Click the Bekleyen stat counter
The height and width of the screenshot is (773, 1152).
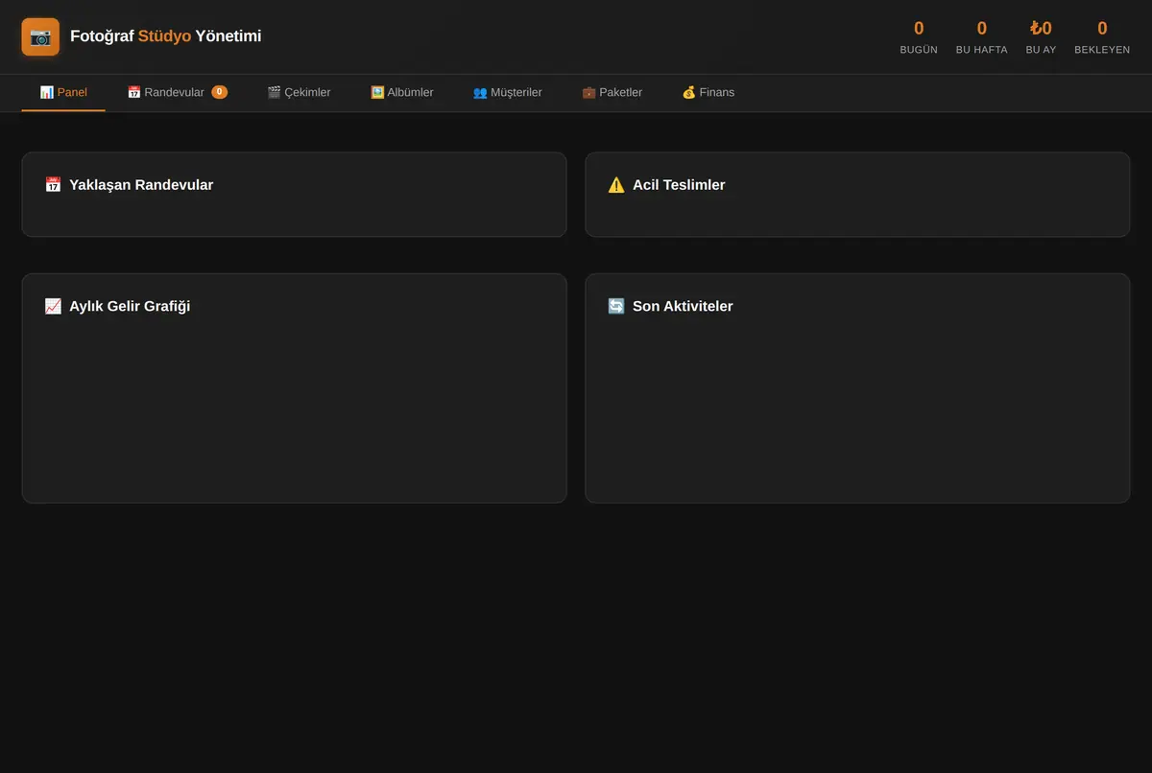tap(1102, 36)
